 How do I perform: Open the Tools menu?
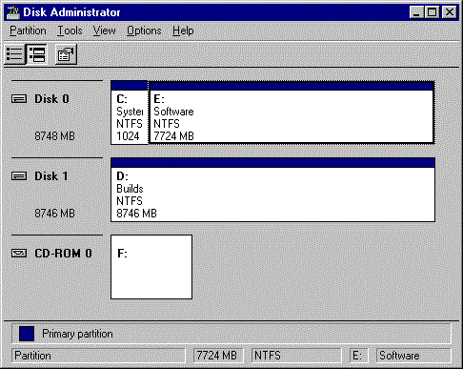point(70,31)
